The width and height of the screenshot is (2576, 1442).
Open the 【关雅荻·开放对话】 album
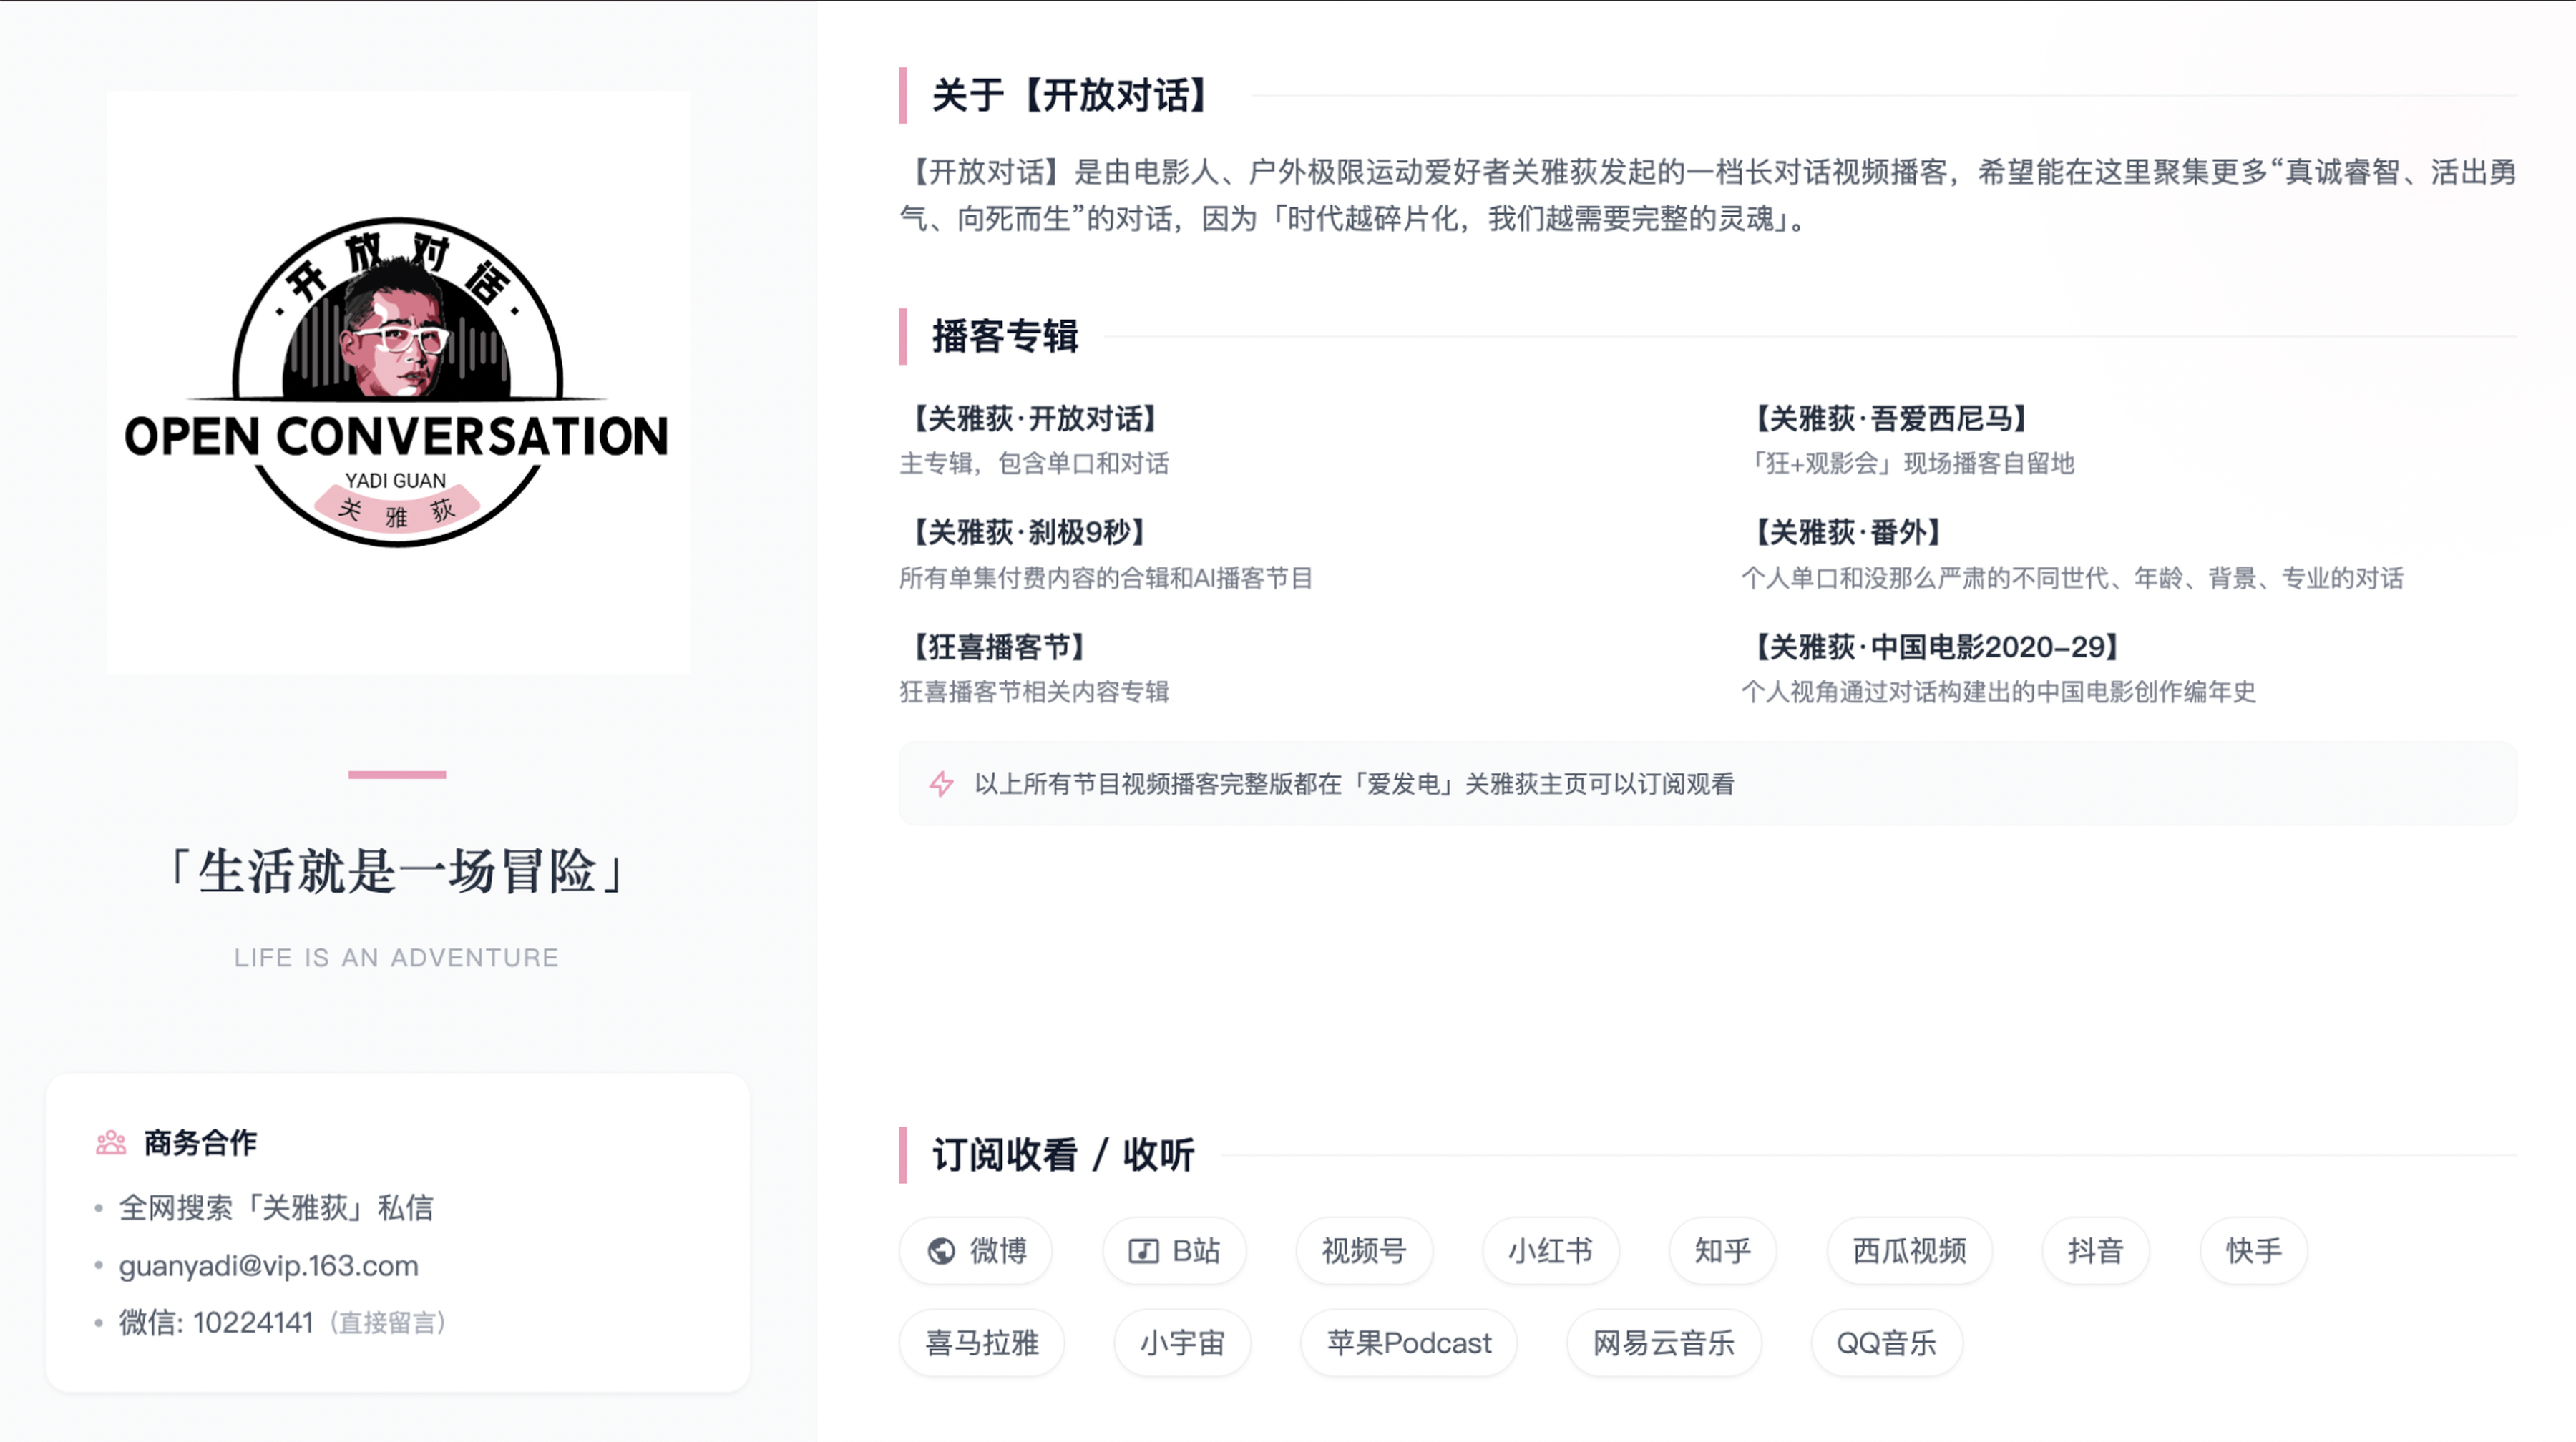pos(1033,418)
